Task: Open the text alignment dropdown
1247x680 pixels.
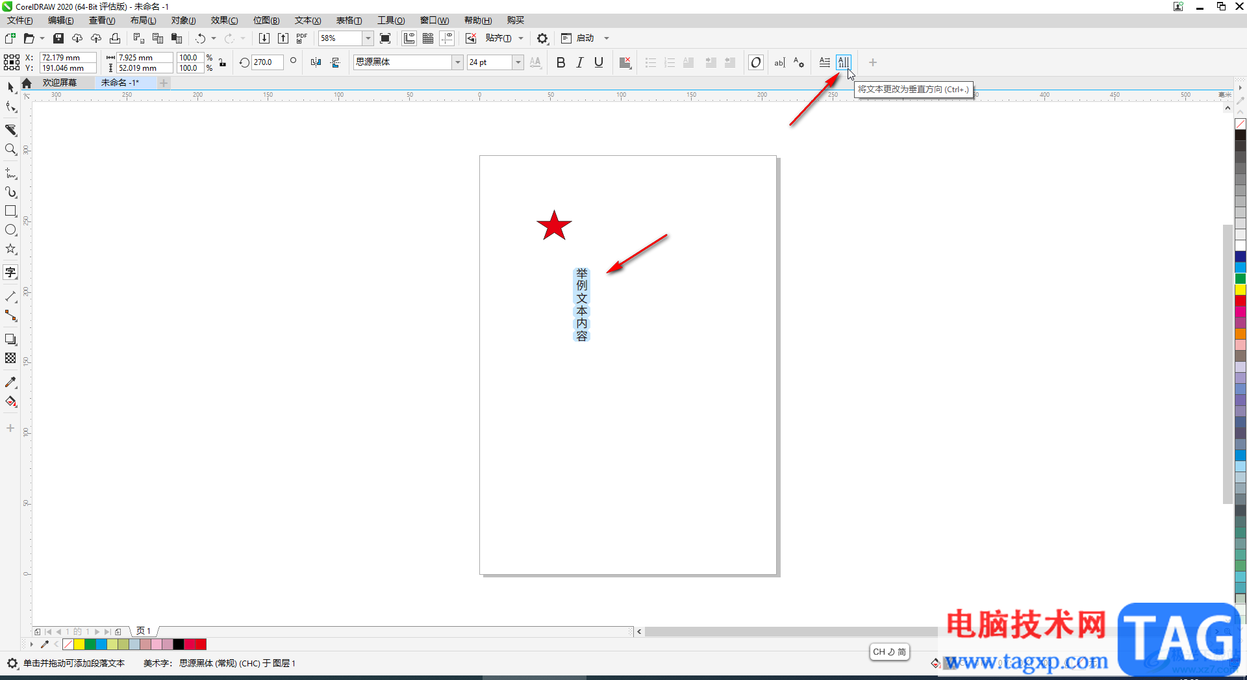Action: point(625,62)
